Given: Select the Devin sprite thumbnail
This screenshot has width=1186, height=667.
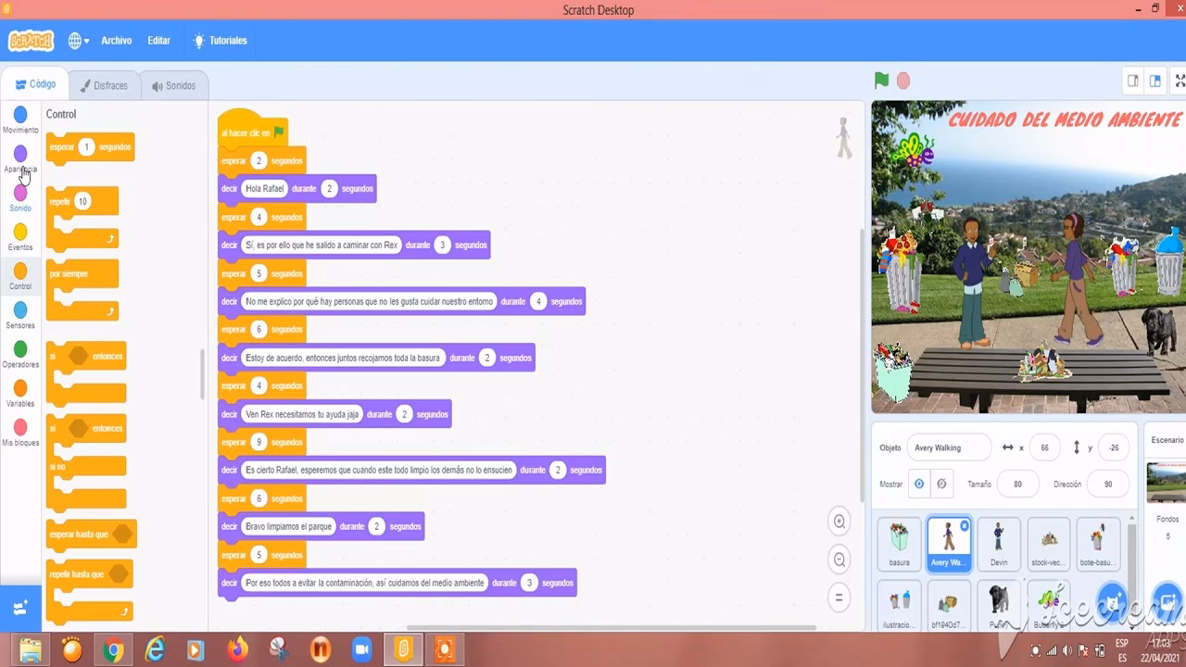Looking at the screenshot, I should coord(999,542).
